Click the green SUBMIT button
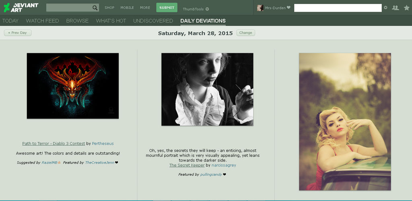 tap(167, 8)
